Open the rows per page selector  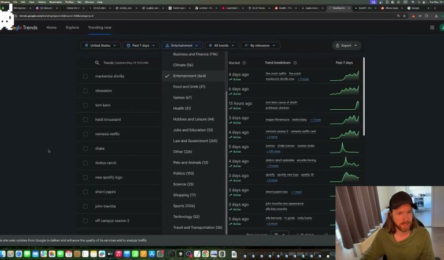pyautogui.click(x=279, y=233)
